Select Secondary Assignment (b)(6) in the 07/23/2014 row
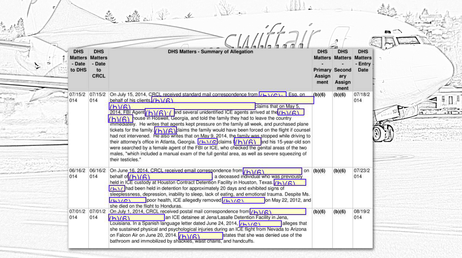Viewport: 462px width, 258px height. pos(340,171)
